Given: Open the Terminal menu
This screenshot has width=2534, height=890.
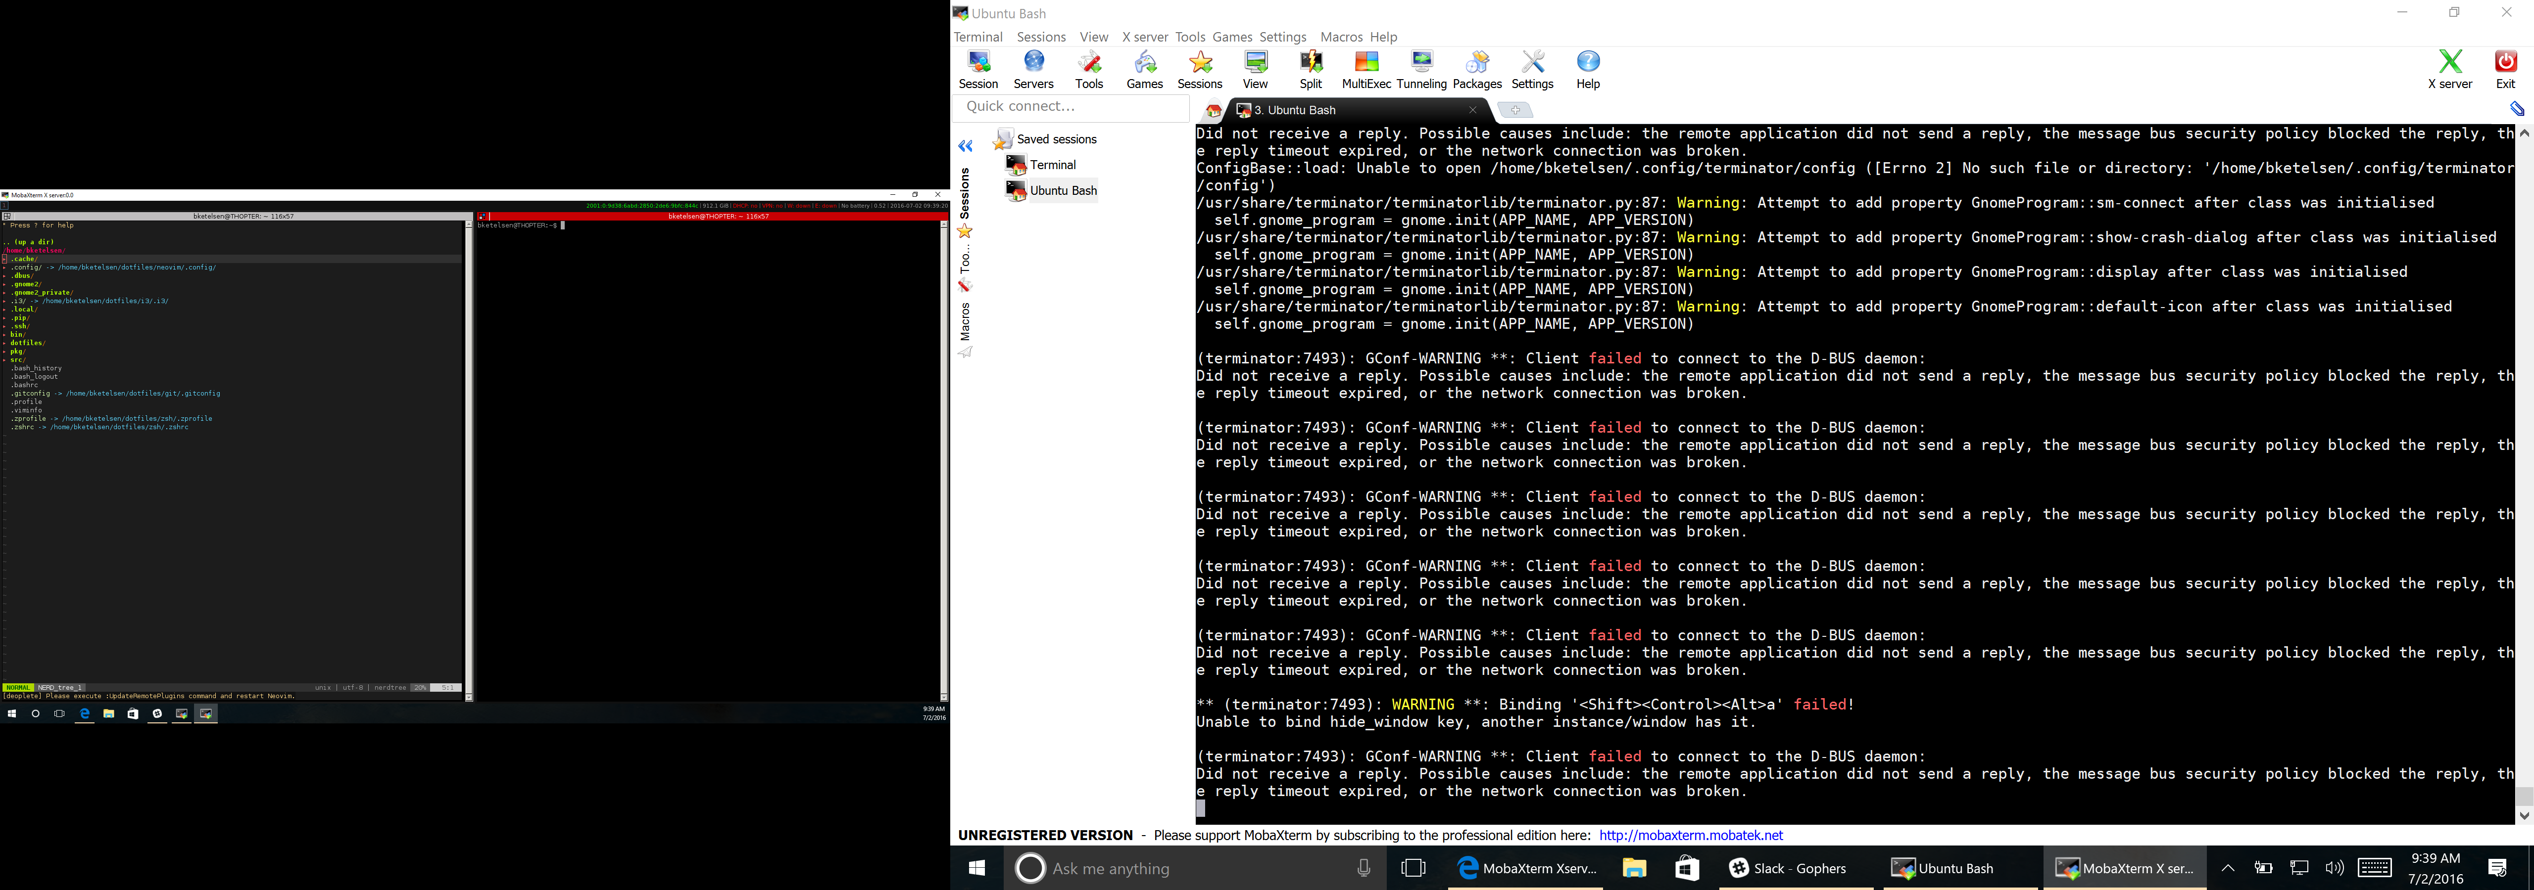Looking at the screenshot, I should pyautogui.click(x=978, y=37).
